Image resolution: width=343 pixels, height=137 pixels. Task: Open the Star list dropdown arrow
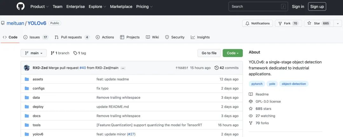[337, 23]
